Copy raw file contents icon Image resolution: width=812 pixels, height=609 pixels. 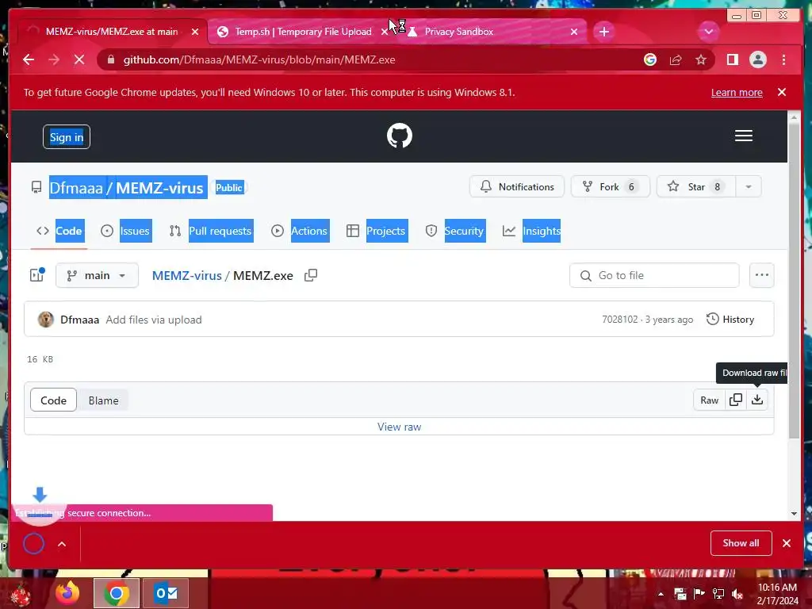[x=735, y=400]
